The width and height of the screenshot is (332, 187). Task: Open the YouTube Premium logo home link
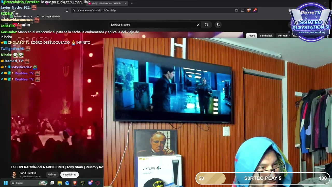click(21, 25)
